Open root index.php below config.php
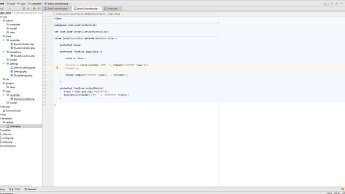Screen dimensions: 345x194 click(7, 142)
